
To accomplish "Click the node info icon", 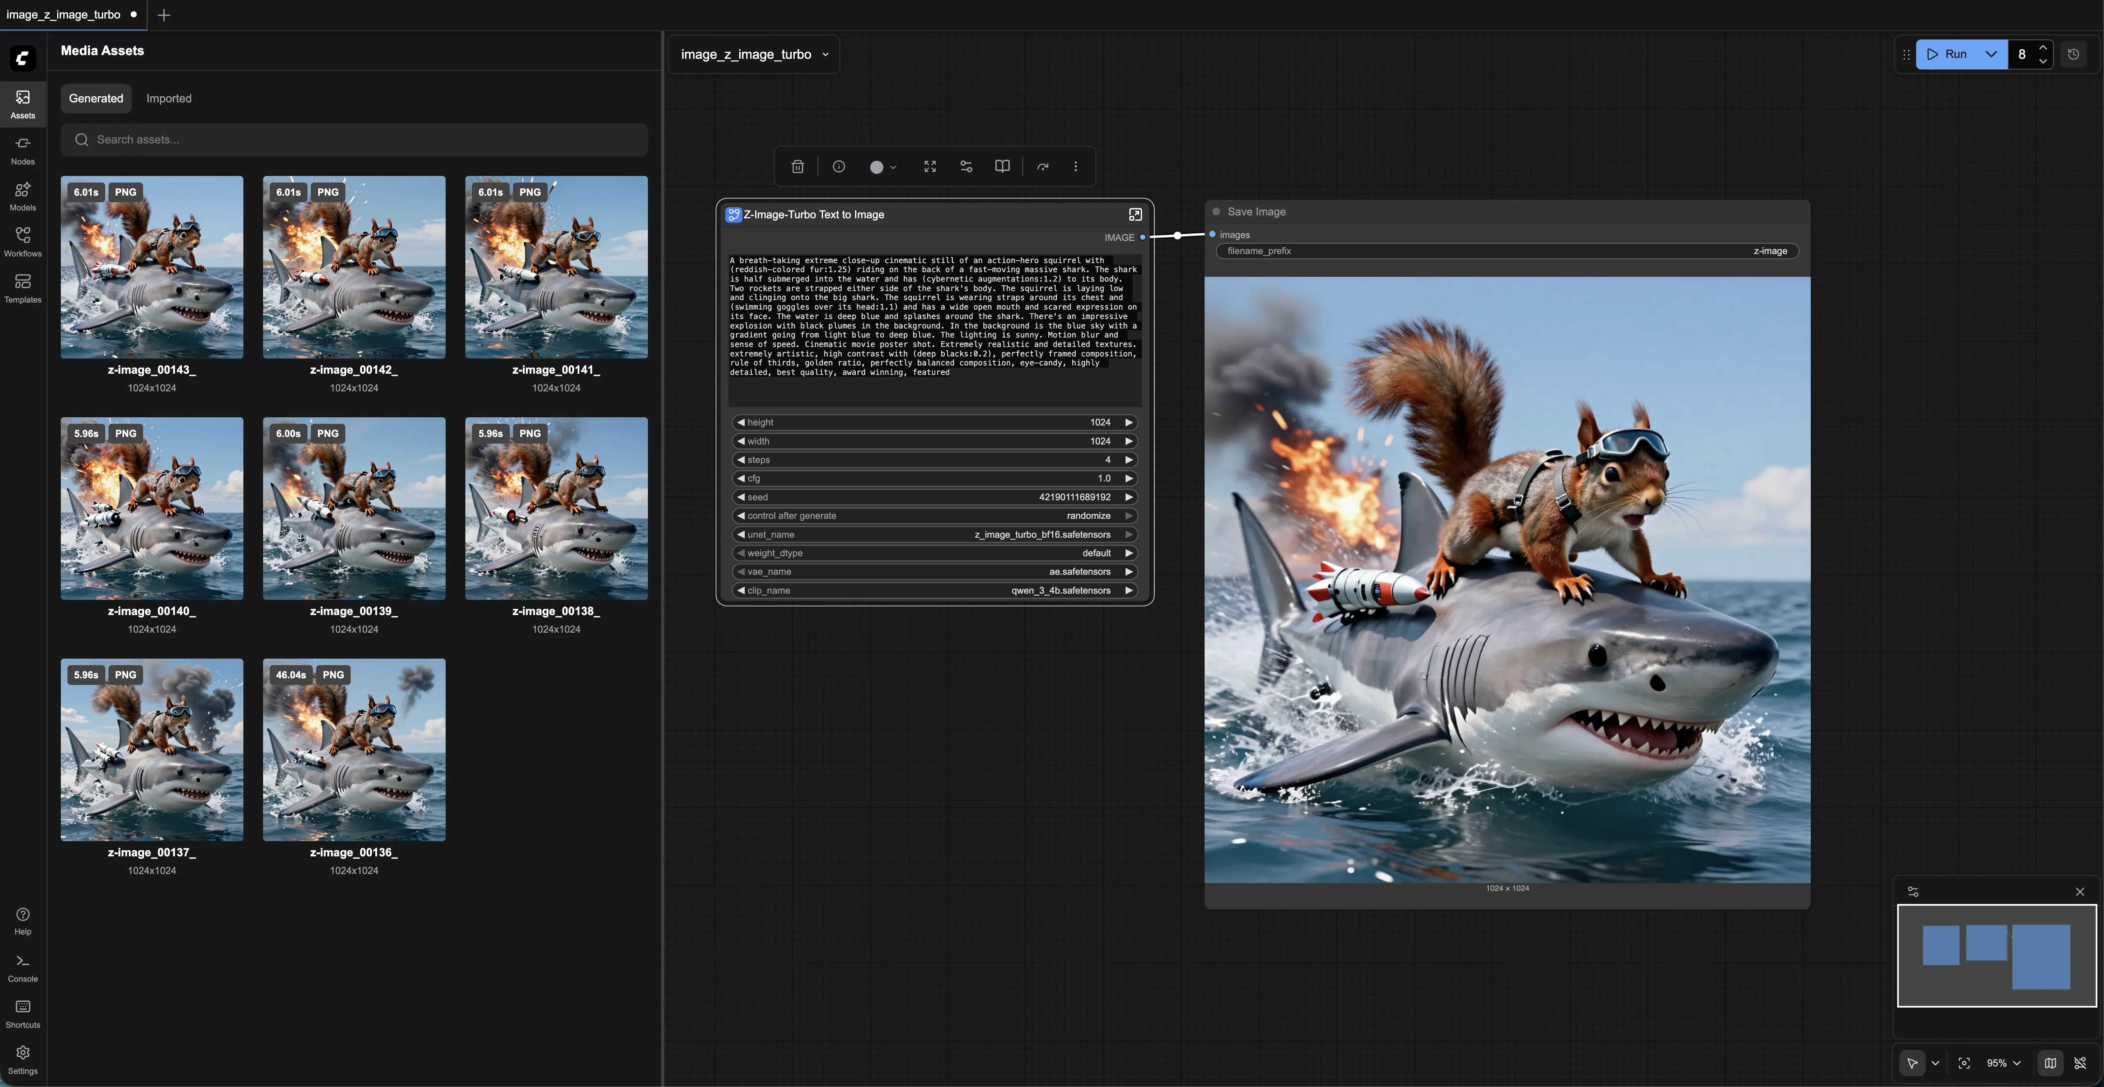I will click(x=838, y=167).
